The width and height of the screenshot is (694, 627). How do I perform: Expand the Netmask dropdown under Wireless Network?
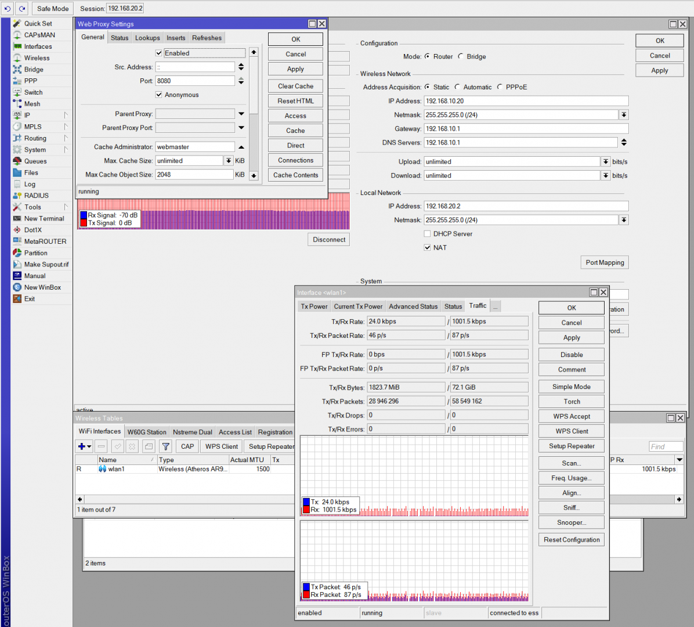coord(624,115)
